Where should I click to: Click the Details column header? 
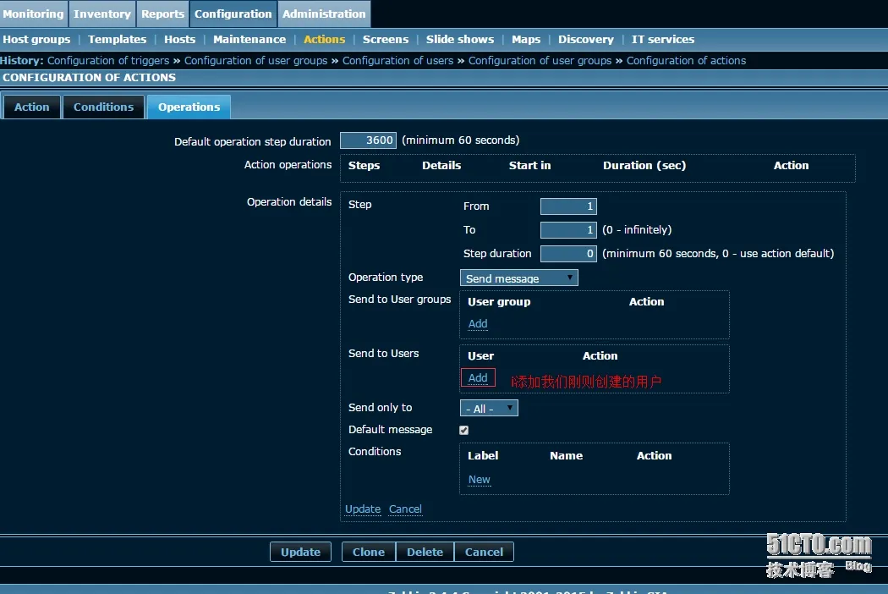coord(441,166)
